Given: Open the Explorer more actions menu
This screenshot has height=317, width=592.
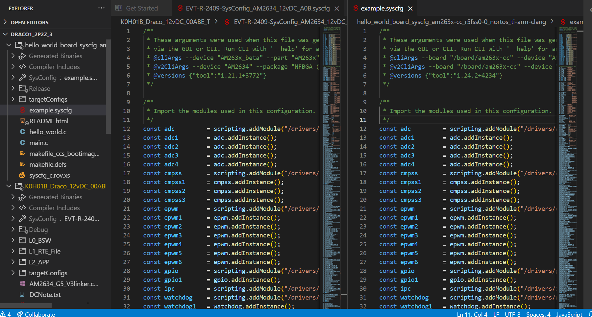Looking at the screenshot, I should (101, 8).
